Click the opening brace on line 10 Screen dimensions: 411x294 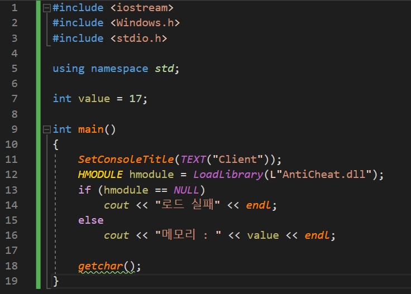click(56, 144)
